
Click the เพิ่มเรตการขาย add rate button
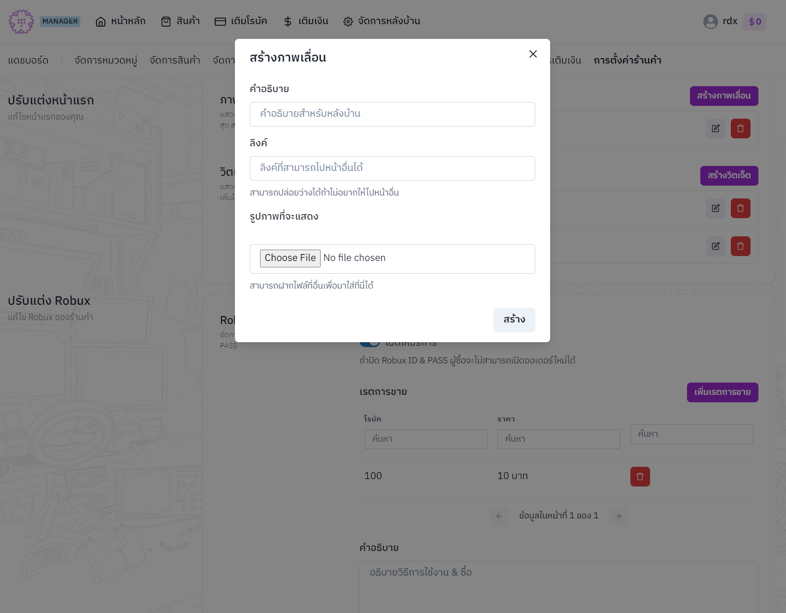click(x=722, y=392)
